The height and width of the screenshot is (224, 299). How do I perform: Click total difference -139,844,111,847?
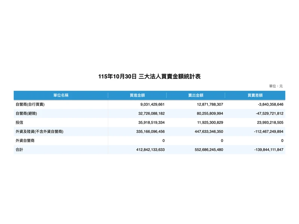[x=269, y=150]
